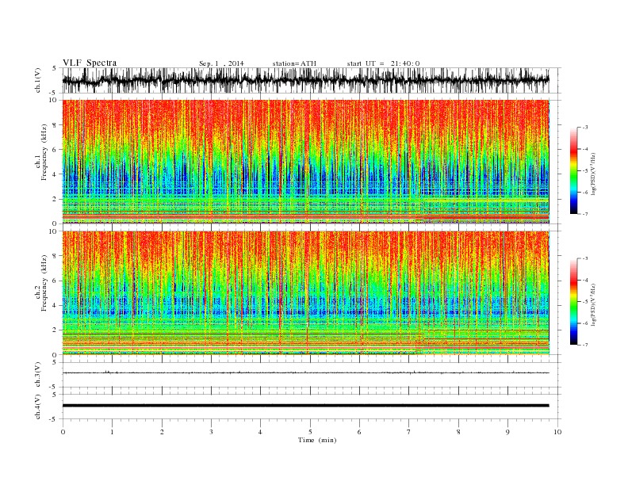
Task: Click the time axis tick label "6"
Action: click(359, 432)
